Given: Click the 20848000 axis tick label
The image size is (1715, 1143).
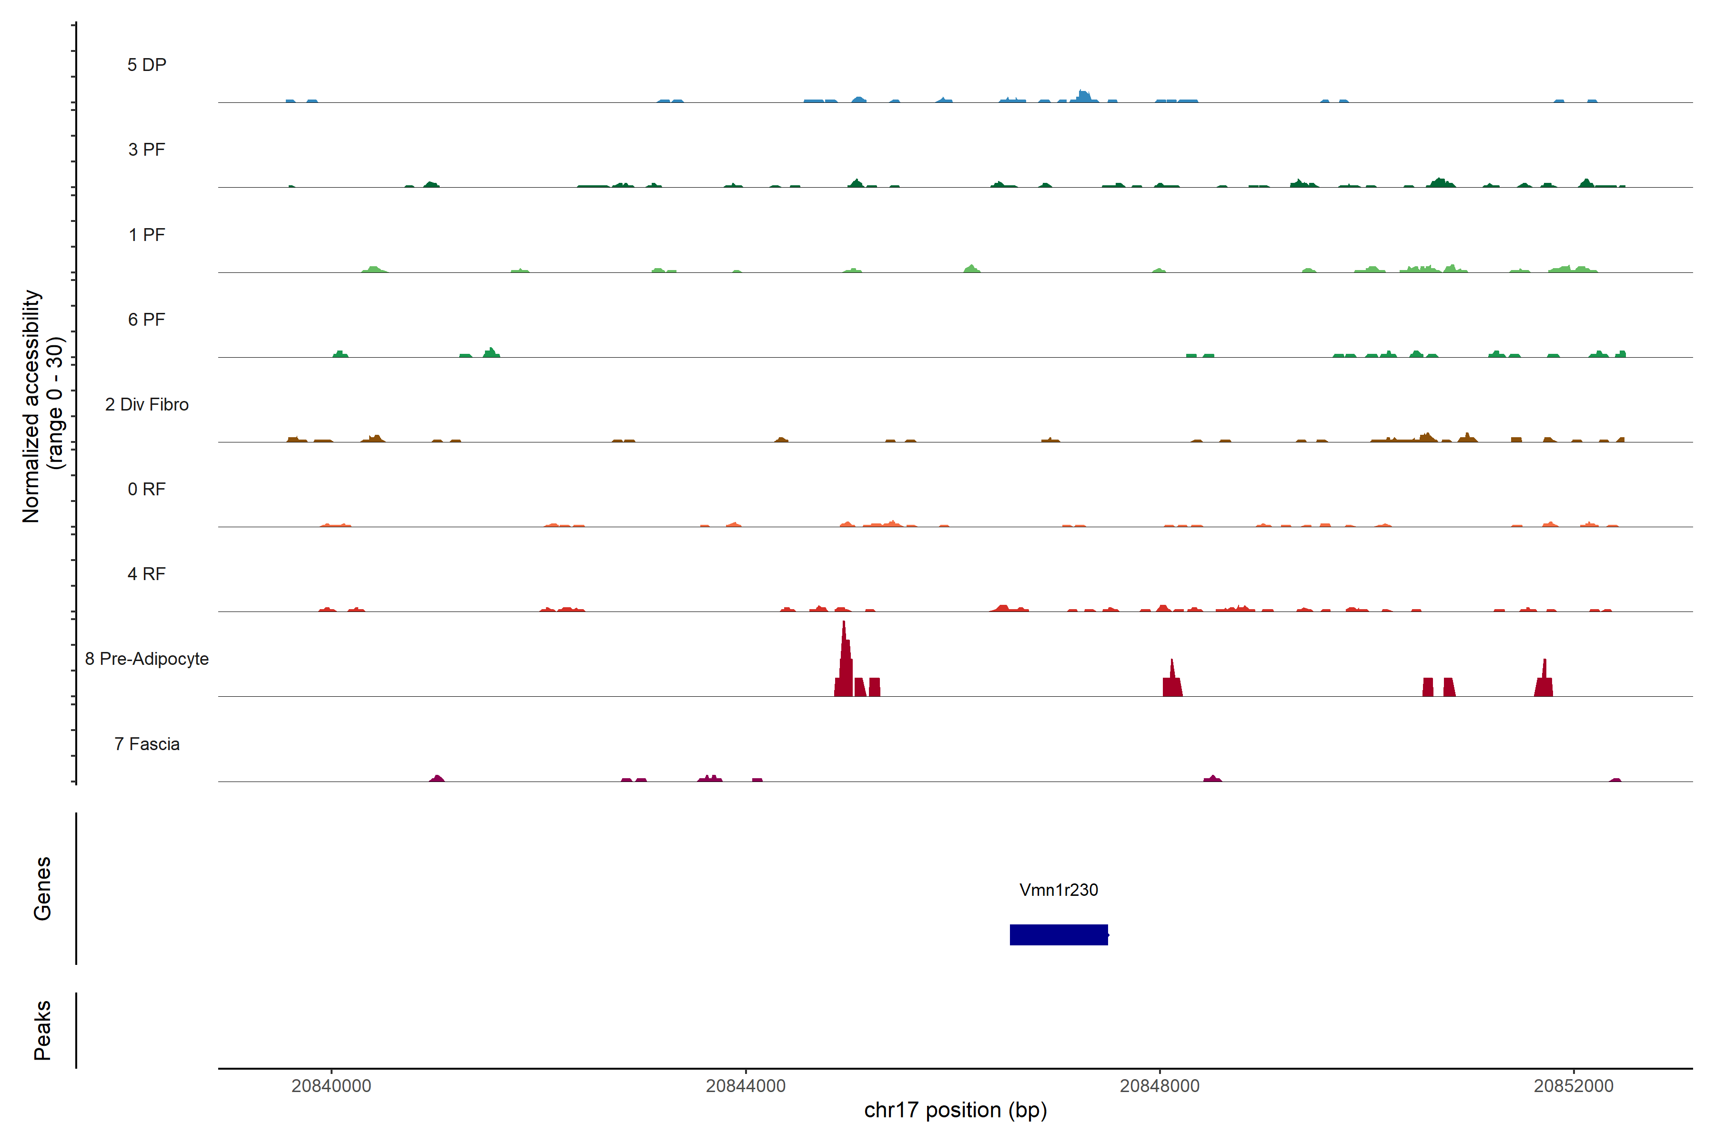Looking at the screenshot, I should tap(1160, 1085).
